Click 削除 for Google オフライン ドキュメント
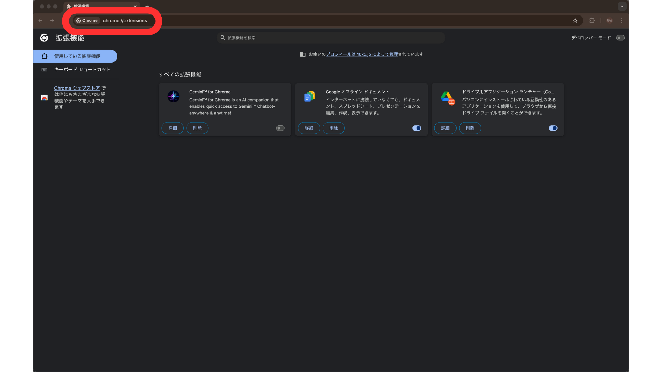The width and height of the screenshot is (662, 372). pos(334,128)
